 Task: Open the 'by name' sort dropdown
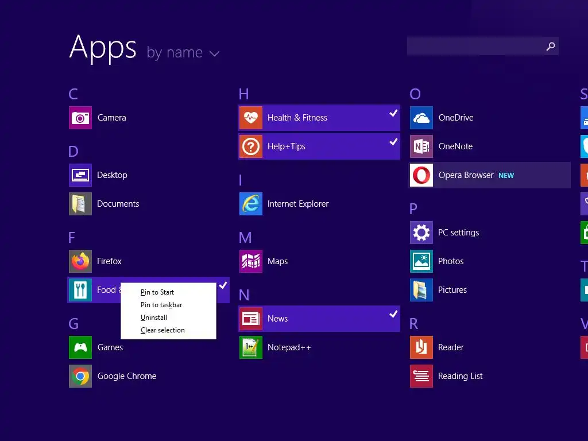tap(183, 52)
